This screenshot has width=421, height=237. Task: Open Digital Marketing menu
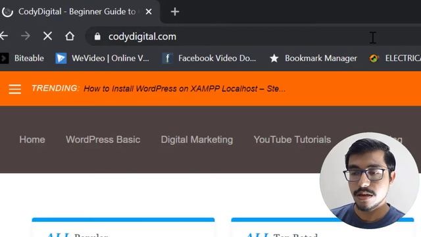(197, 140)
